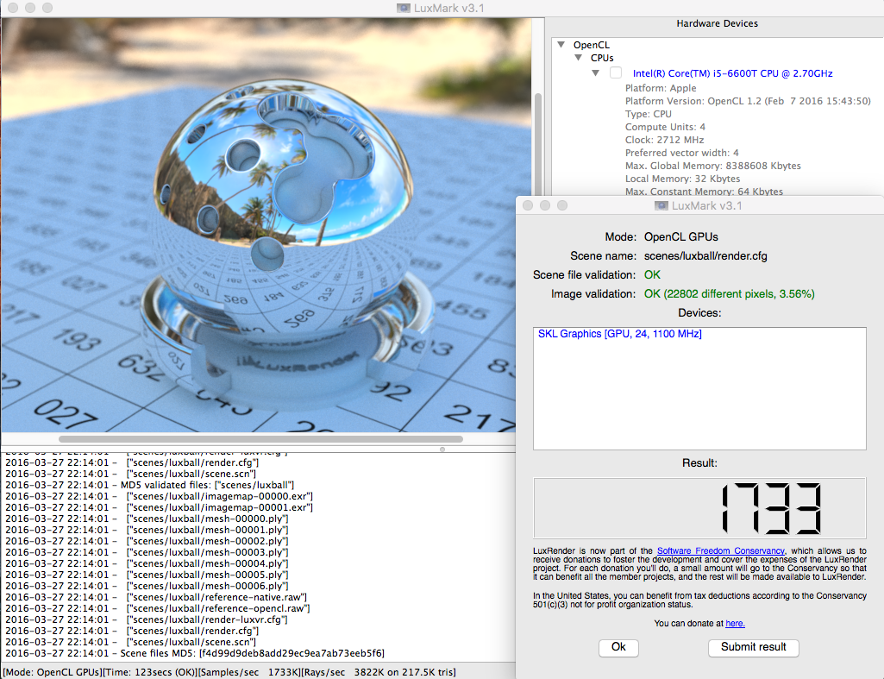The height and width of the screenshot is (679, 884).
Task: Click the 'Type: CPU' row
Action: 648,114
